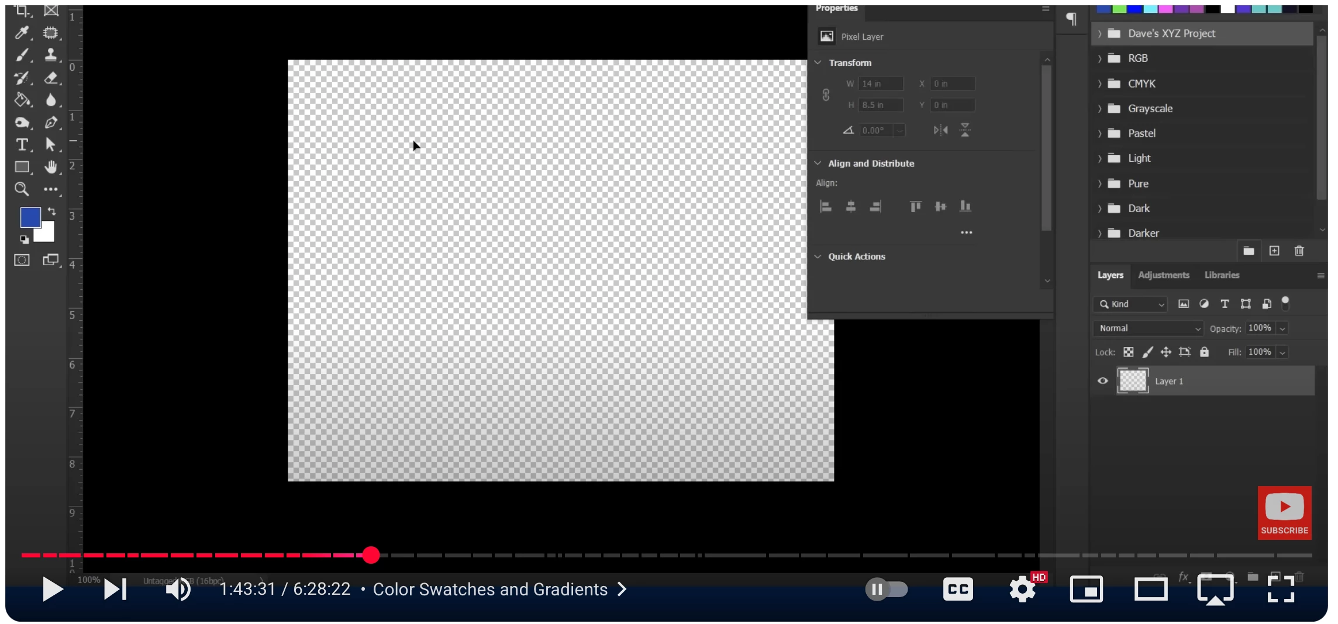
Task: Collapse the Transform section
Action: pyautogui.click(x=818, y=63)
